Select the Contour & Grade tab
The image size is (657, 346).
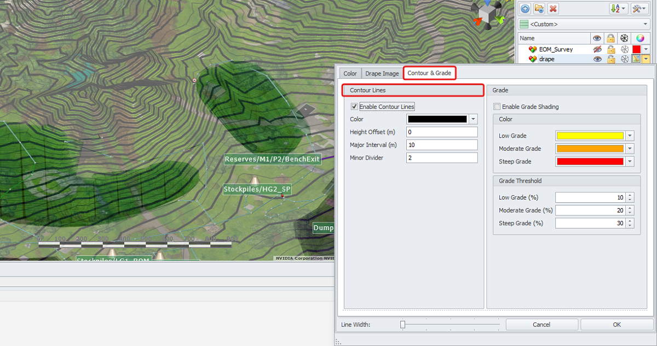(429, 73)
